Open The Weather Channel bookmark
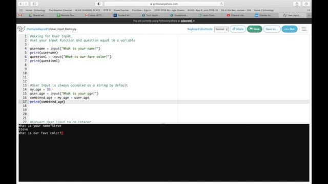Image resolution: width=328 pixels, height=184 pixels. coord(60,10)
